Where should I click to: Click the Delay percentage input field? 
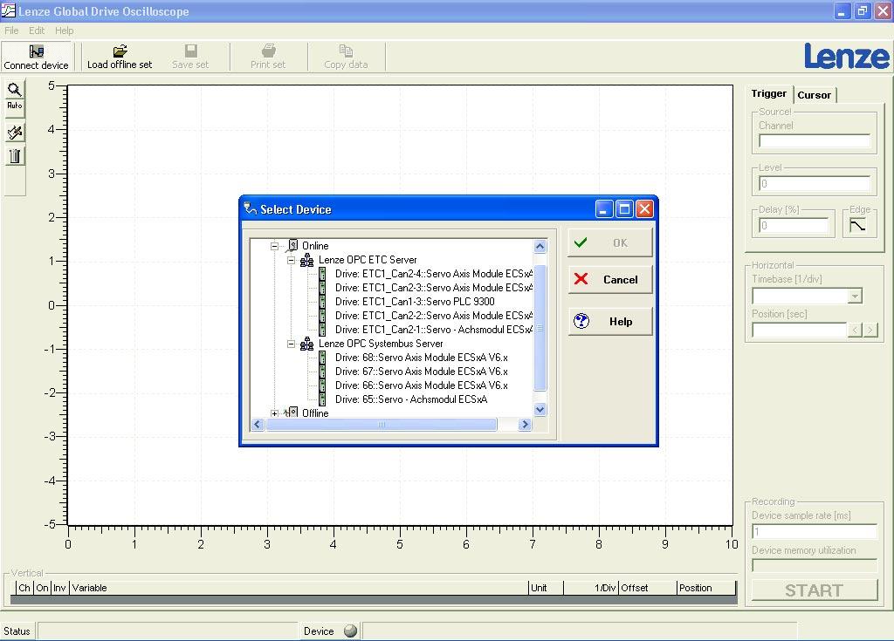794,226
